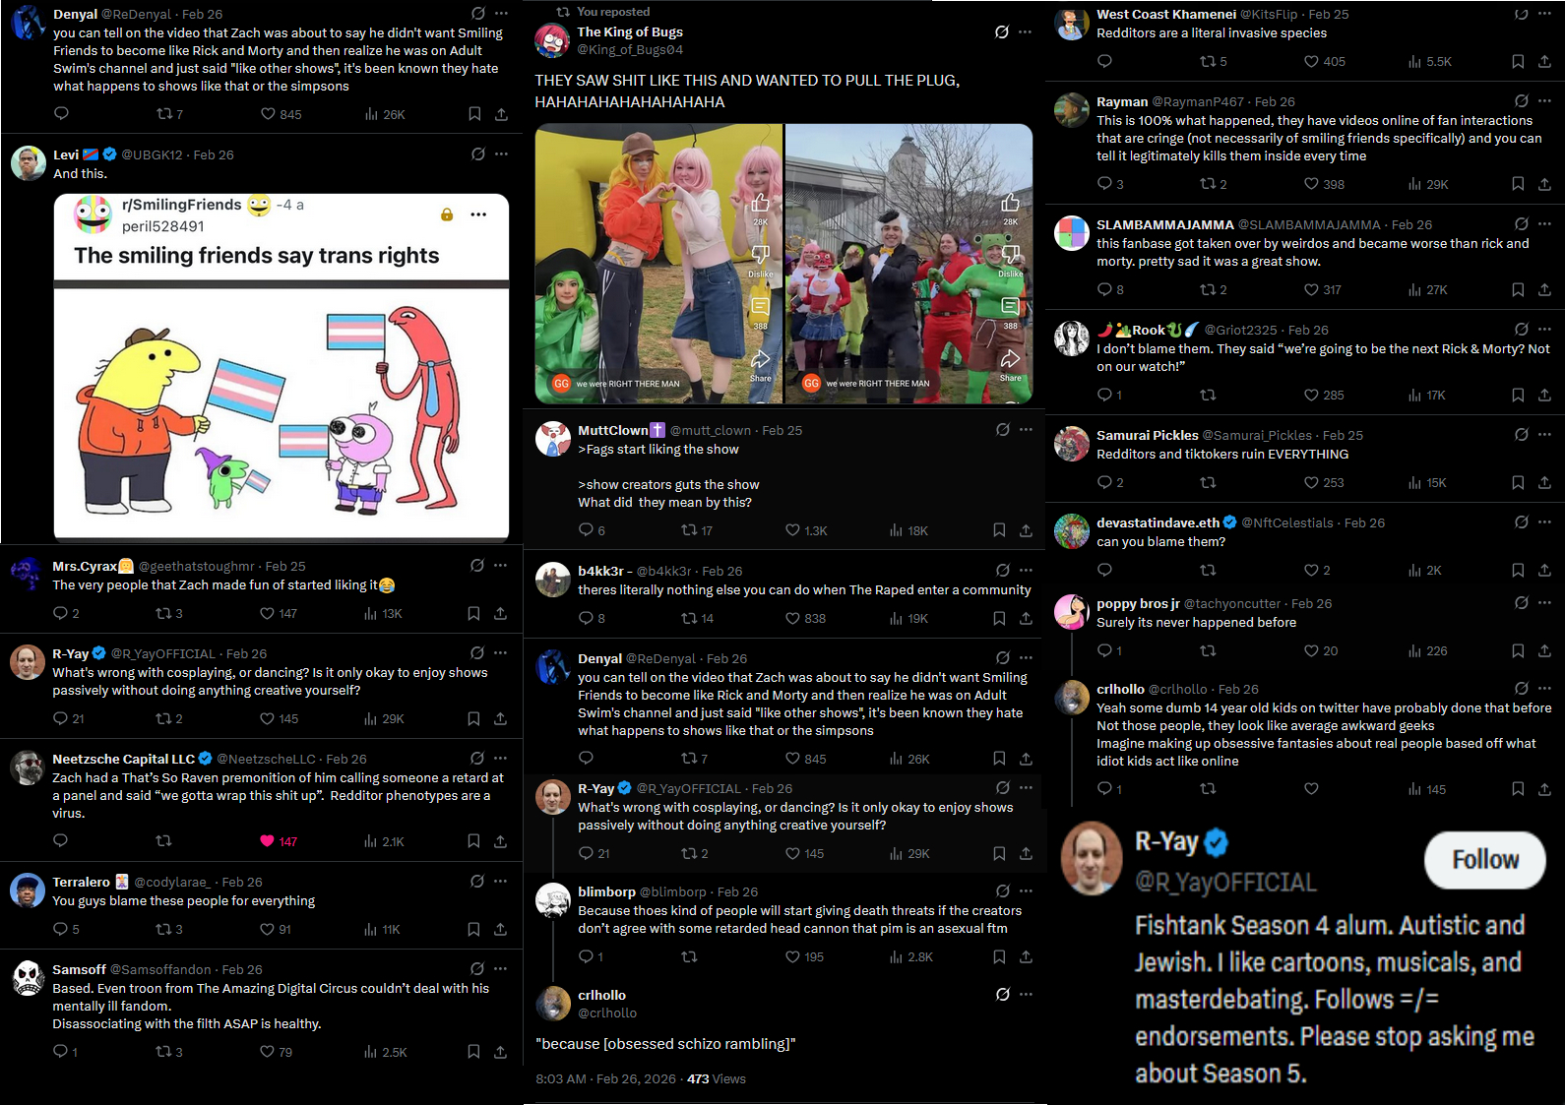
Task: Toggle bookmark on Samsoff's tweet
Action: [473, 1052]
